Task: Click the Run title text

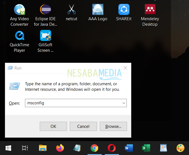Action: click(x=18, y=68)
